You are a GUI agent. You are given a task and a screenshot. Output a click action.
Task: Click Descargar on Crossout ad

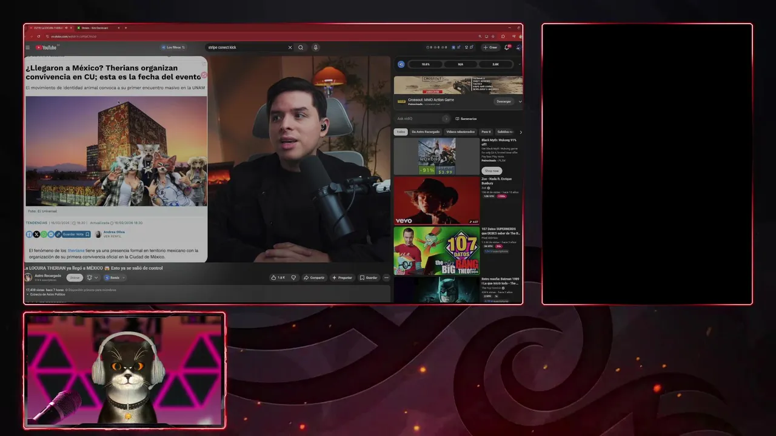coord(504,102)
